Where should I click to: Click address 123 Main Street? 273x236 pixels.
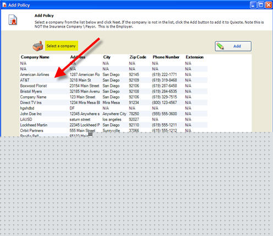(x=83, y=97)
